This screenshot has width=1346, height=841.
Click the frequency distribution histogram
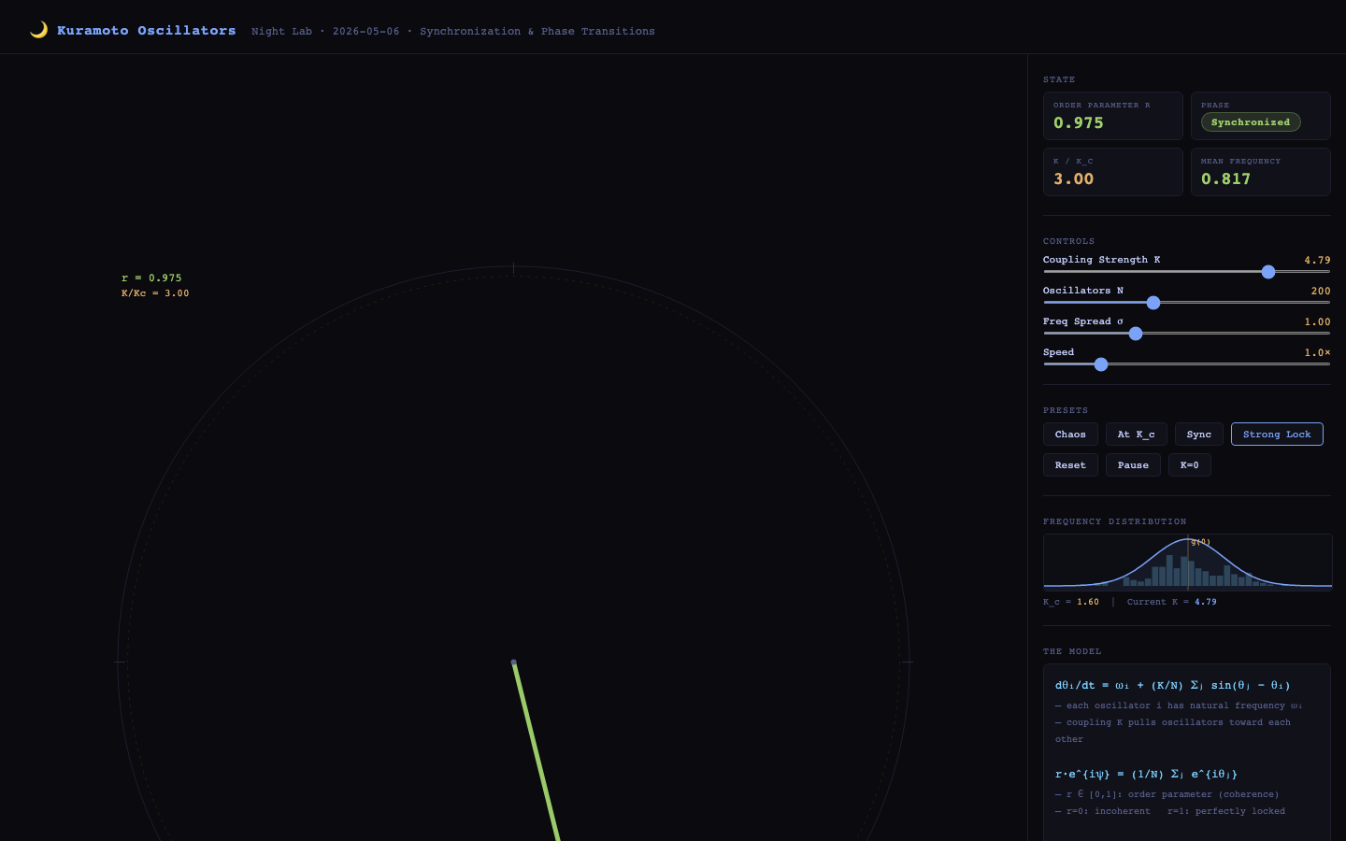click(x=1187, y=563)
